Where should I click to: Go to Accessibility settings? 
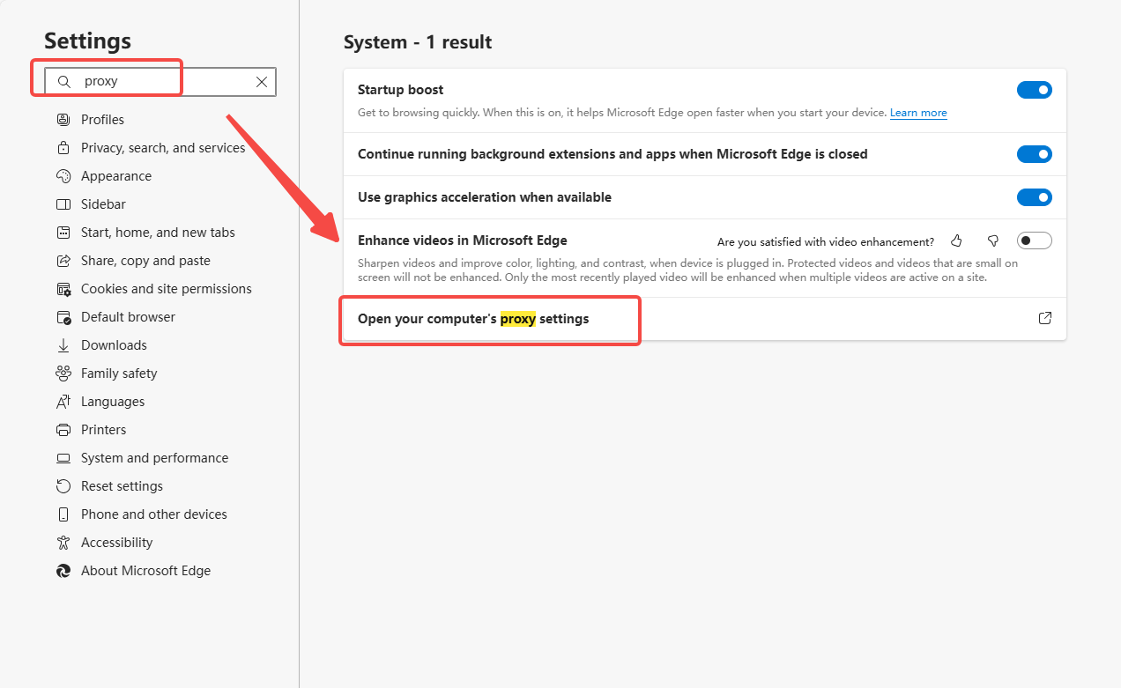(116, 543)
